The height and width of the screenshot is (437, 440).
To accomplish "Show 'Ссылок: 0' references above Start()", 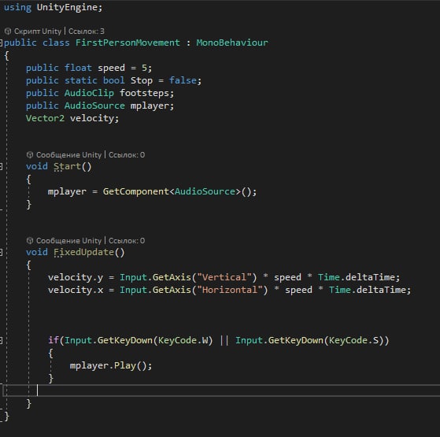I will 127,154.
